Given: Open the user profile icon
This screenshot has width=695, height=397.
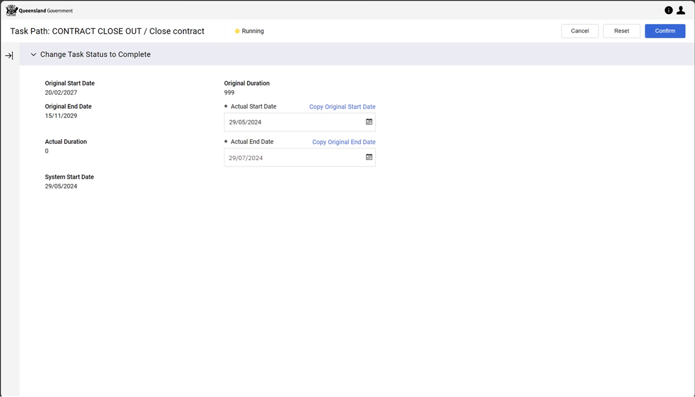Looking at the screenshot, I should tap(680, 10).
